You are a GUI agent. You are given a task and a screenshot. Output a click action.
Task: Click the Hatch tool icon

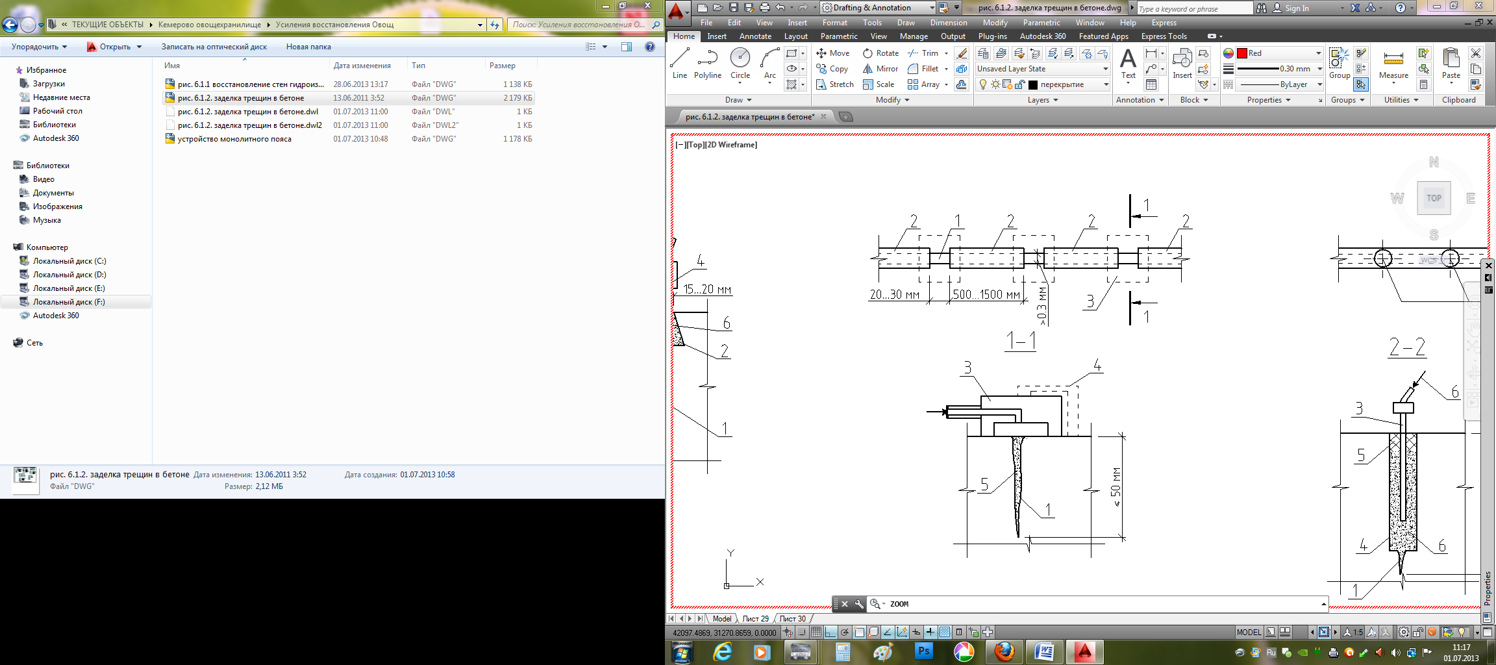pyautogui.click(x=792, y=84)
